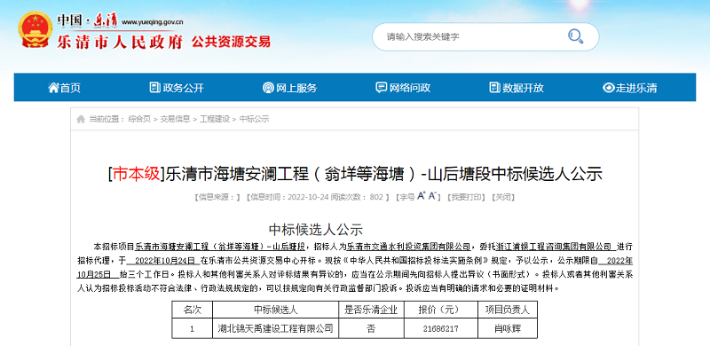Go to 中标公示 breadcrumb link
Screen dimensions: 710x346
(x=254, y=119)
